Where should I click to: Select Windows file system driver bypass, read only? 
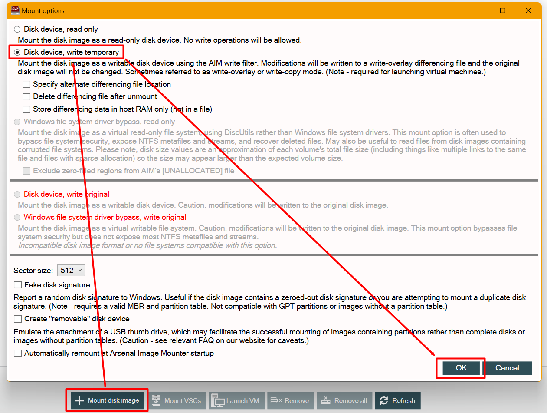point(17,122)
